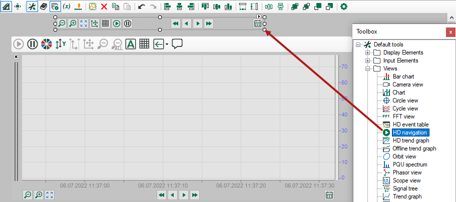The height and width of the screenshot is (202, 456).
Task: Click the align bottoms icon
Action: [x=229, y=6]
